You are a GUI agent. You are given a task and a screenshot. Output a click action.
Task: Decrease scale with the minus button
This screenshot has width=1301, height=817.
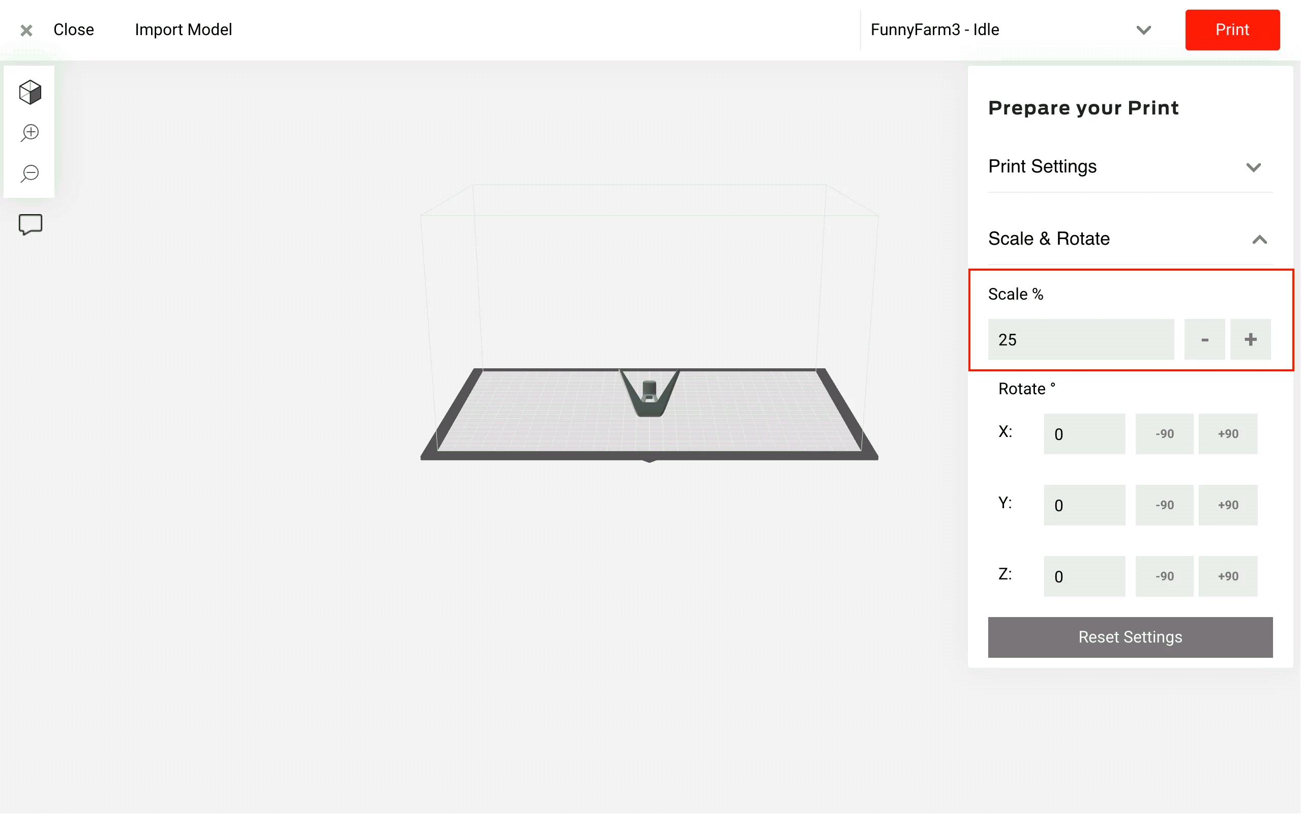tap(1204, 339)
